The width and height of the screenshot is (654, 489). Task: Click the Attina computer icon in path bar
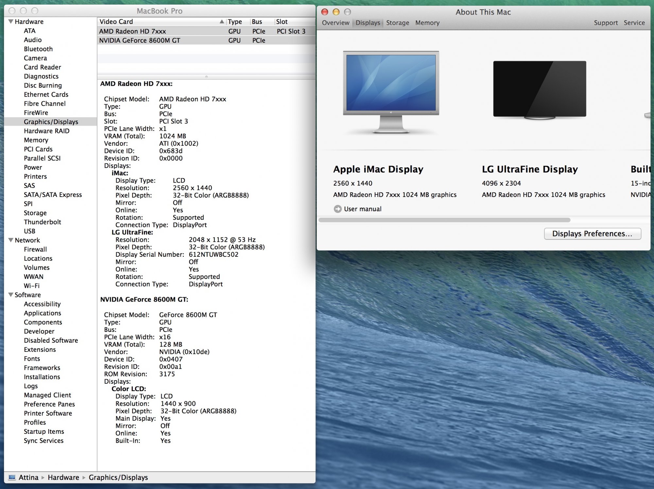pyautogui.click(x=12, y=478)
